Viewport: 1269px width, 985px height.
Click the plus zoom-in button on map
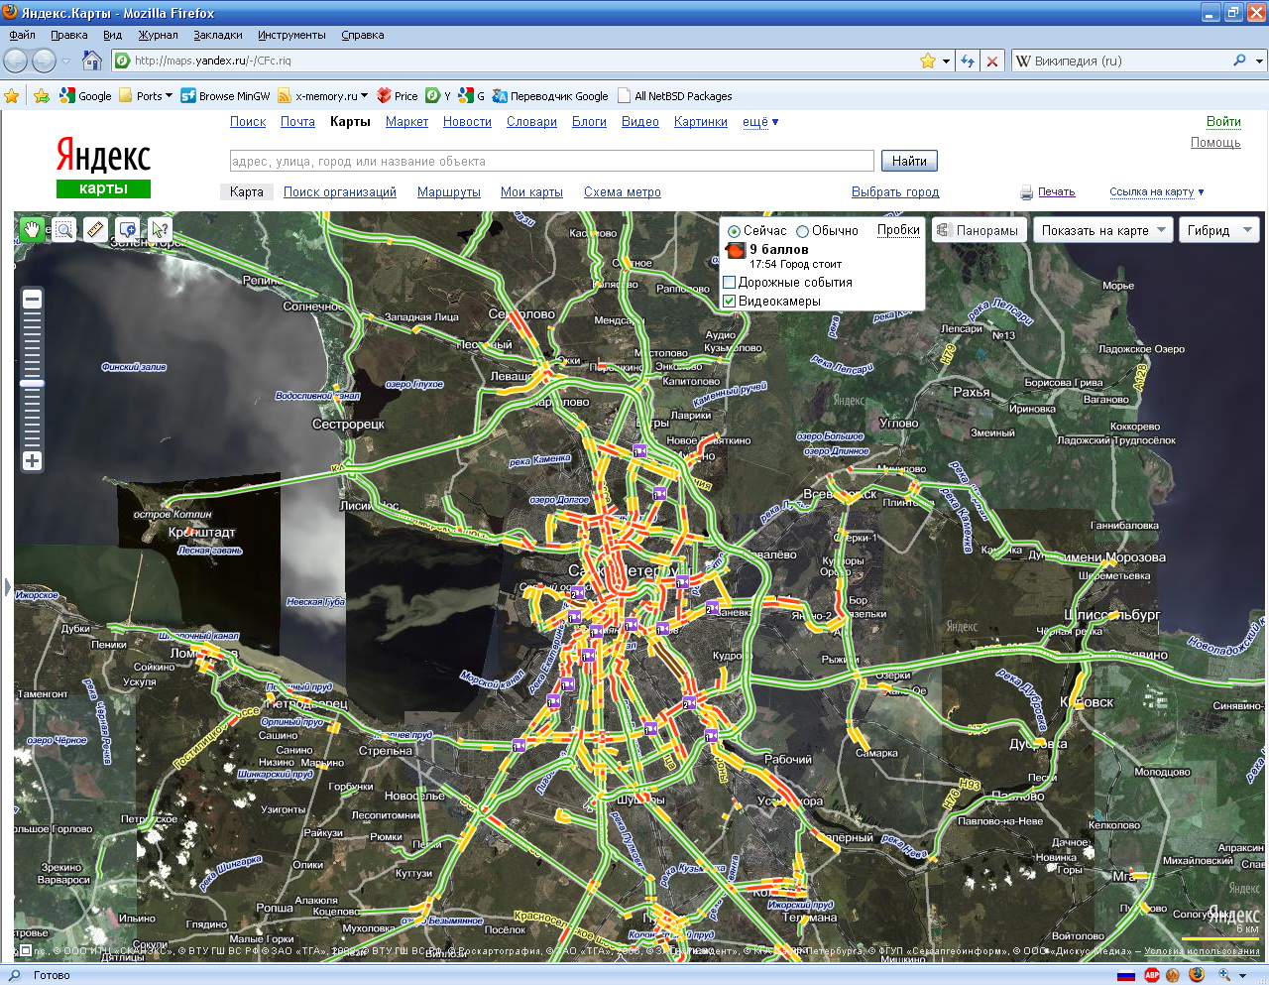coord(33,460)
